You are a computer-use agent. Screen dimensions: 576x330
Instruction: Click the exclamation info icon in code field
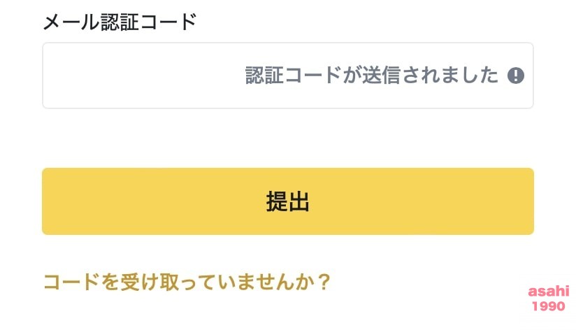pyautogui.click(x=515, y=76)
